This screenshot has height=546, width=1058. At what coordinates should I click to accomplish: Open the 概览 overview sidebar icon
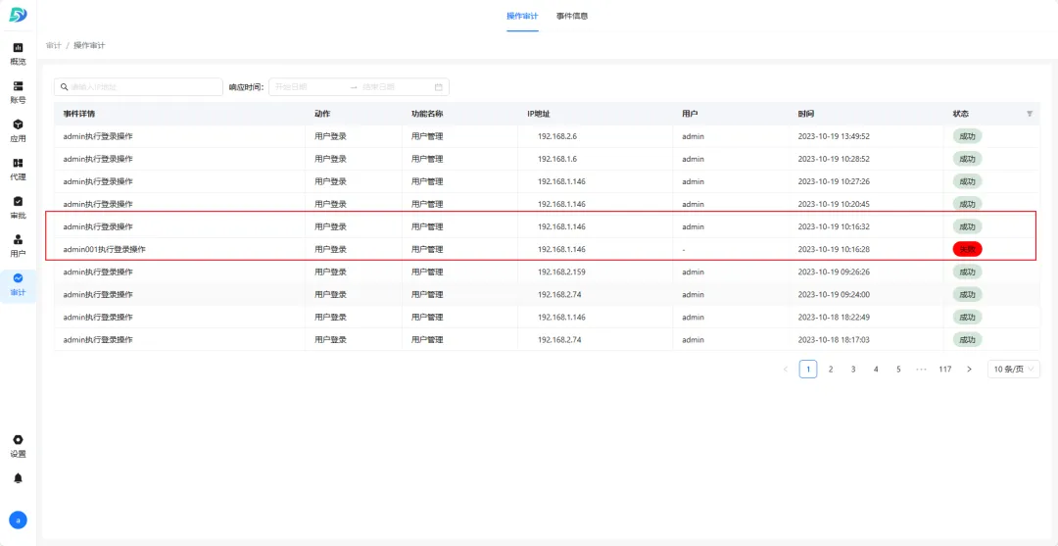pyautogui.click(x=19, y=53)
